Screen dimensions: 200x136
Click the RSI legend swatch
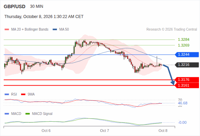pyautogui.click(x=7, y=95)
